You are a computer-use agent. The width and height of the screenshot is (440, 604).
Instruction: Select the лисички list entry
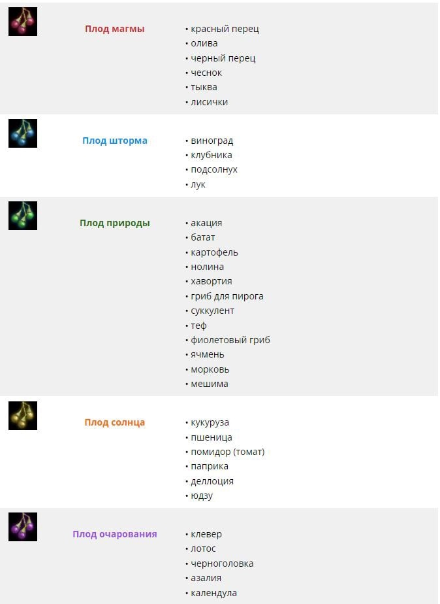[210, 102]
